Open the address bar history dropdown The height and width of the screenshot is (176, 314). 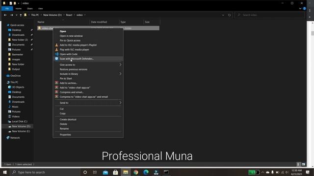tap(223, 15)
